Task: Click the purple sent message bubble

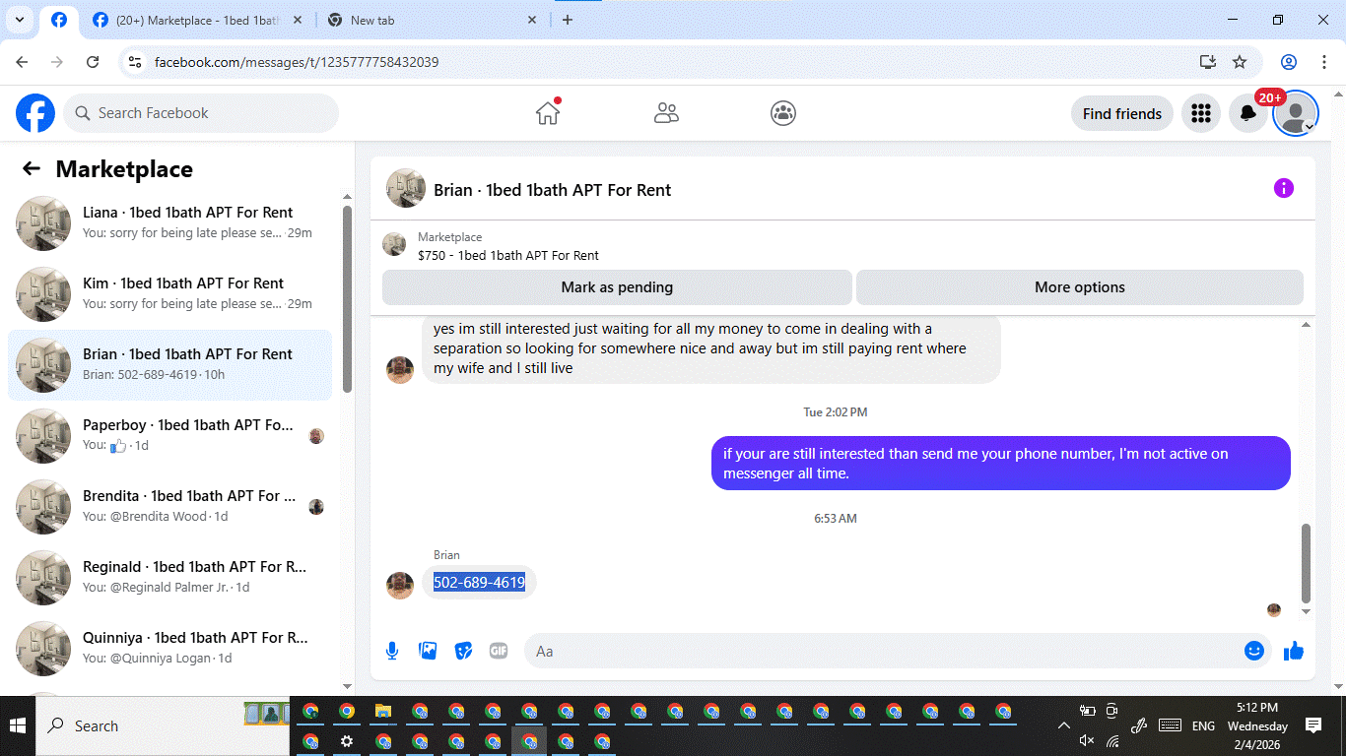Action: point(1001,464)
